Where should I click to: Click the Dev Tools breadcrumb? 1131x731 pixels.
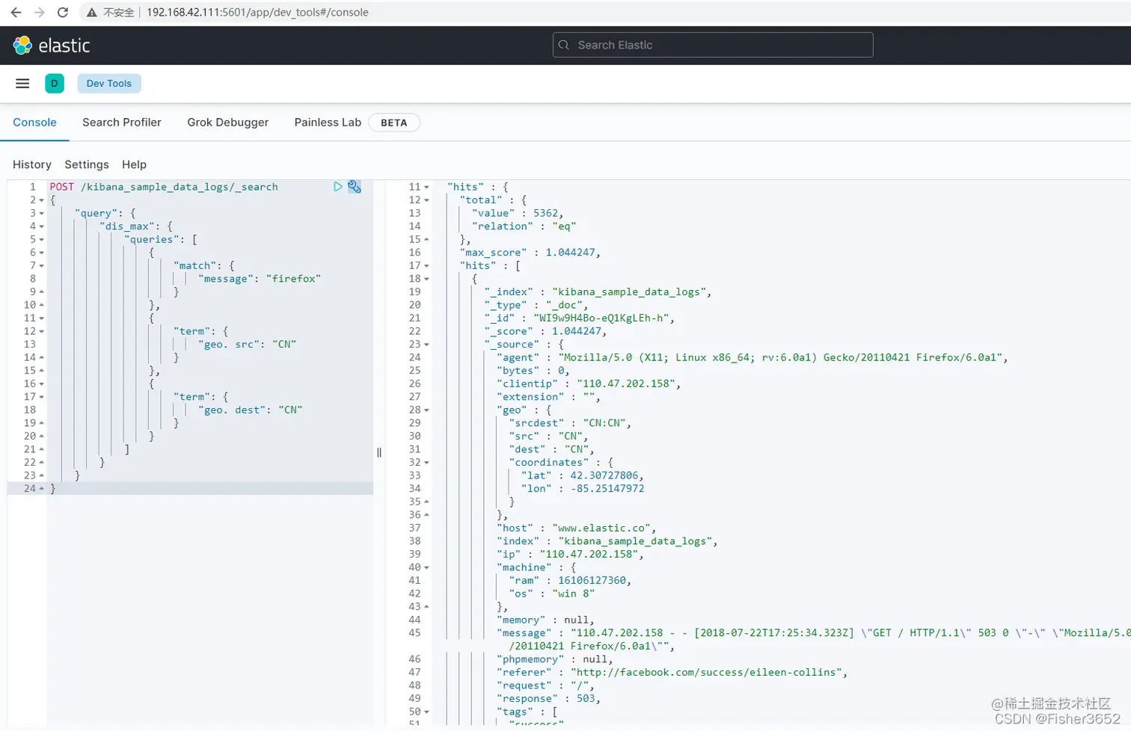[x=109, y=84]
